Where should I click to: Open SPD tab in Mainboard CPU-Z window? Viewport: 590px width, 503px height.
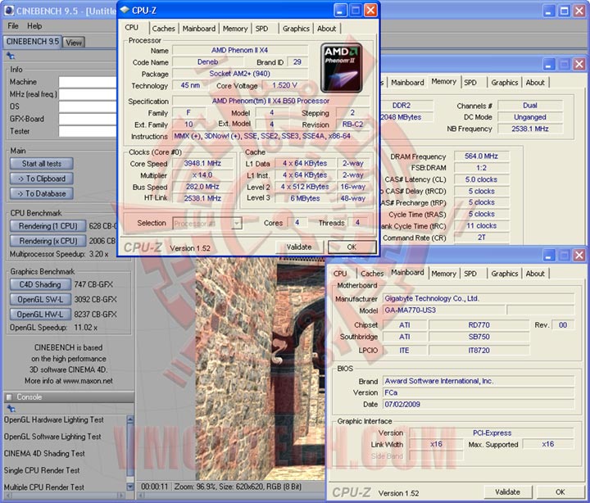tap(470, 274)
